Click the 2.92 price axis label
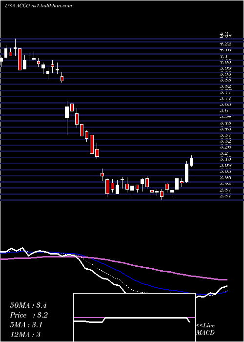Viewport: 244px width, 342px height. pyautogui.click(x=225, y=183)
